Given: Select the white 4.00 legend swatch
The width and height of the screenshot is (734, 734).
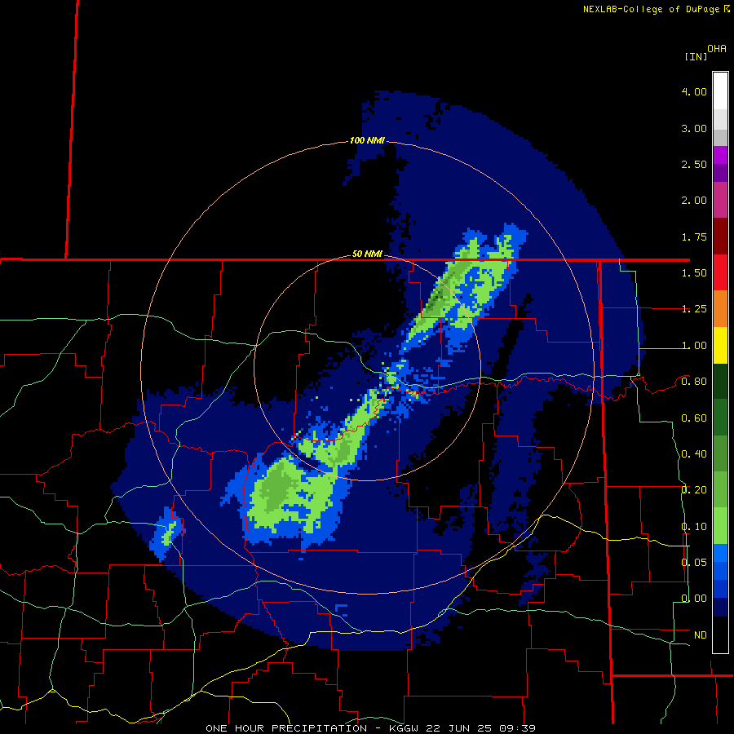Looking at the screenshot, I should click(x=720, y=91).
